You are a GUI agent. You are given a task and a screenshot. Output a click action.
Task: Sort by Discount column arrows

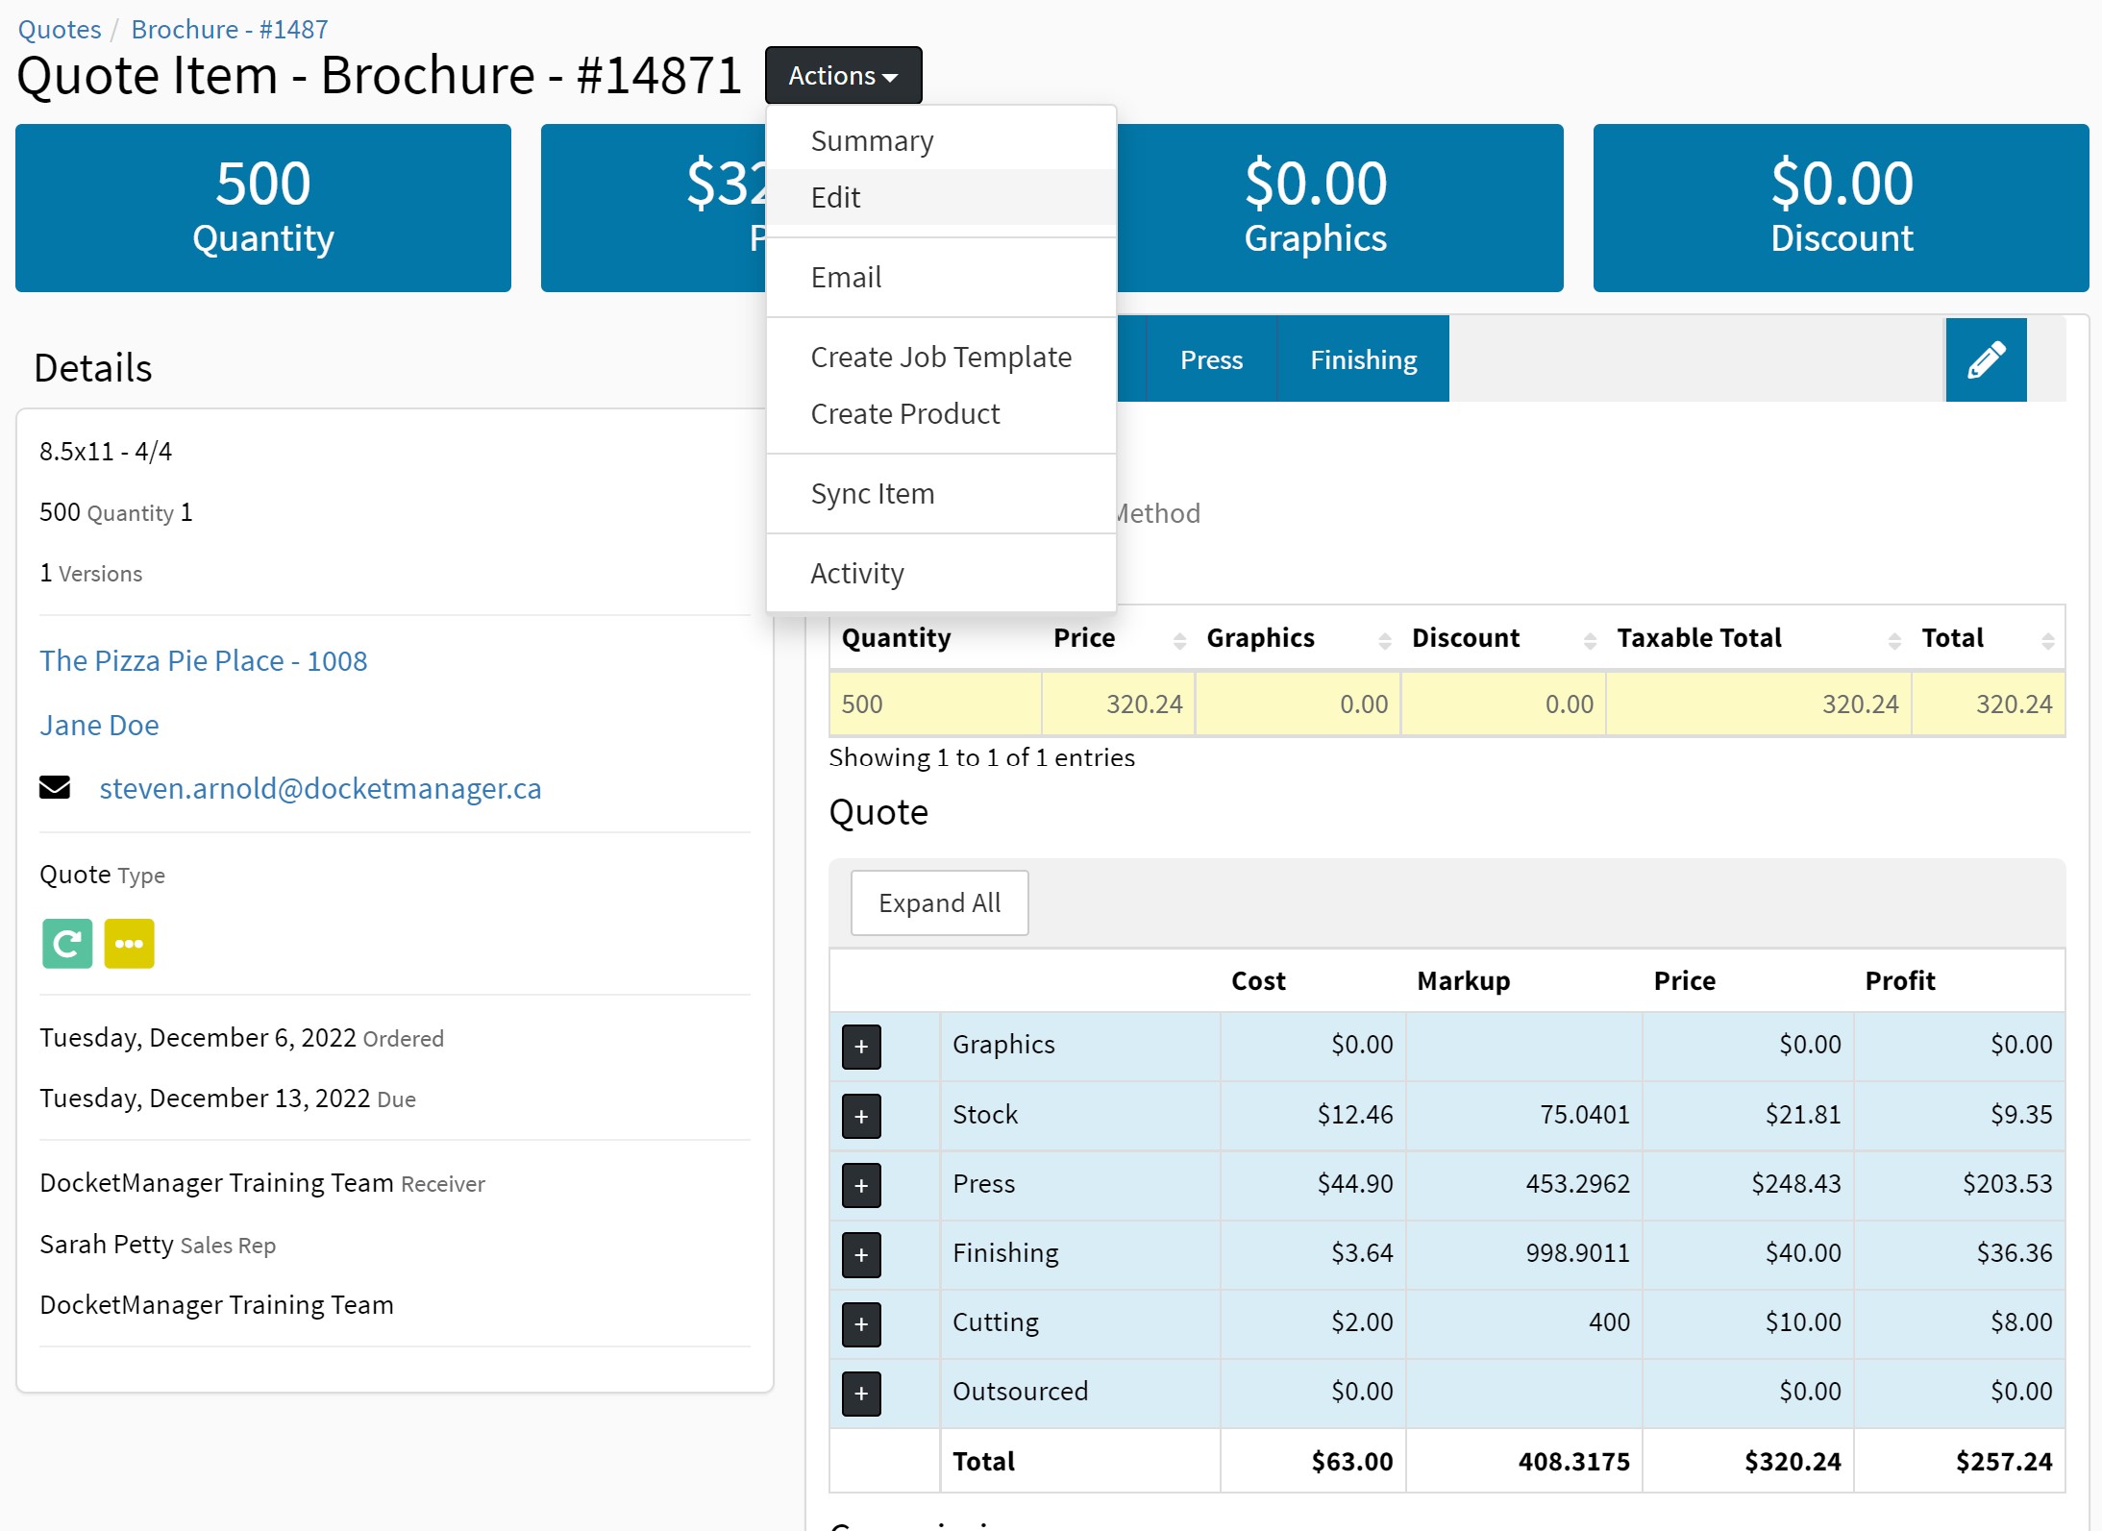click(1590, 640)
